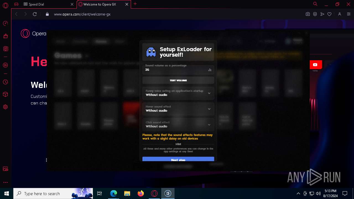
Task: Click the volume bars icon in sound field
Action: pyautogui.click(x=210, y=70)
